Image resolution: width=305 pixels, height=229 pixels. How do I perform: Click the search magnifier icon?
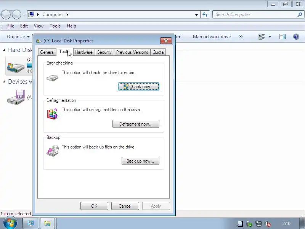click(x=300, y=15)
